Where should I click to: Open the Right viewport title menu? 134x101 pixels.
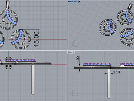tap(70, 52)
